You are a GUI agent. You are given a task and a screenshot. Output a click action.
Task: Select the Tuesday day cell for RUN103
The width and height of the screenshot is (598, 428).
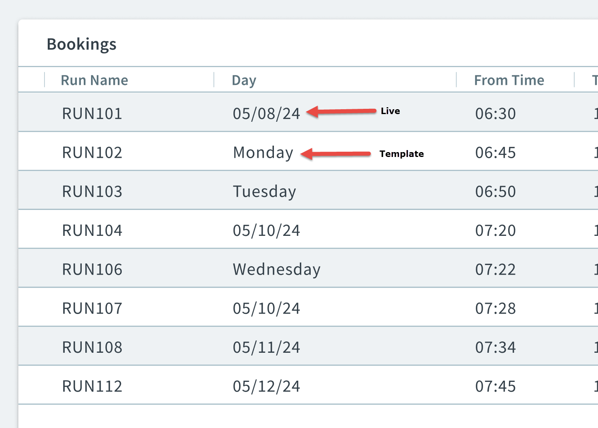pos(264,191)
